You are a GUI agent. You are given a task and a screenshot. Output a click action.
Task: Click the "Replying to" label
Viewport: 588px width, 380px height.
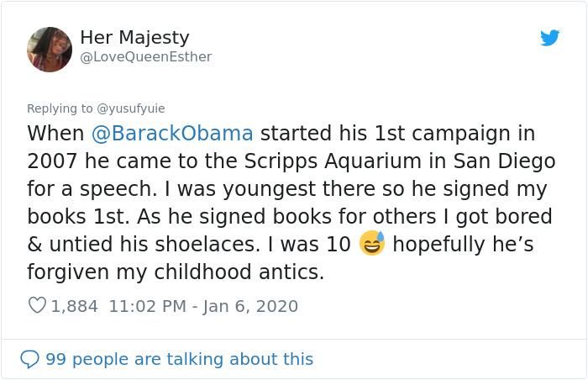60,108
